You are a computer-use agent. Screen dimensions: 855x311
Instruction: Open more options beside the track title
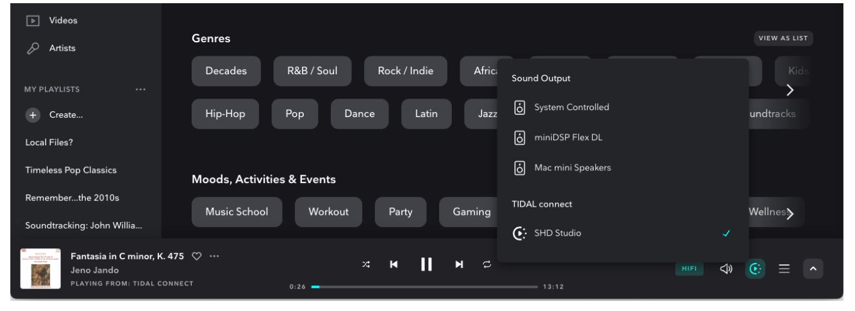tap(214, 257)
